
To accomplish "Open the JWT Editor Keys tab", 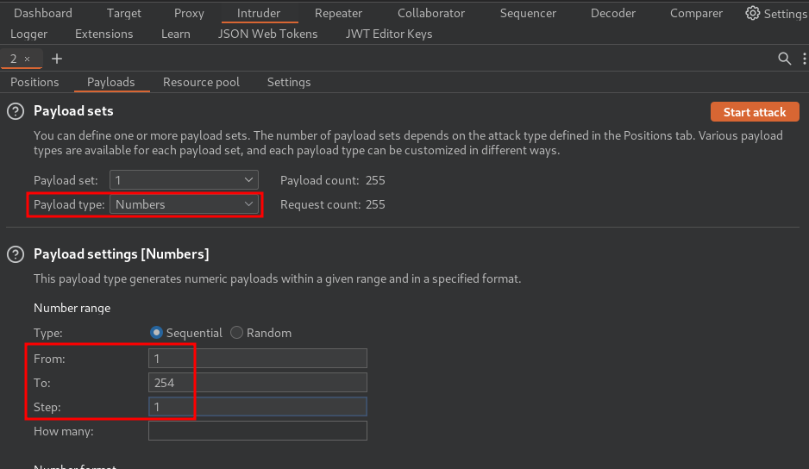I will click(389, 34).
